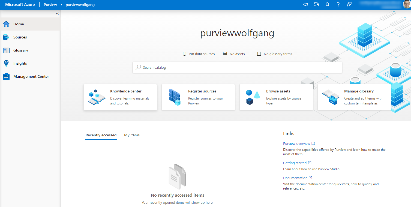Screen dimensions: 411x207
Task: Select Sources in the left navigation
Action: (20, 37)
